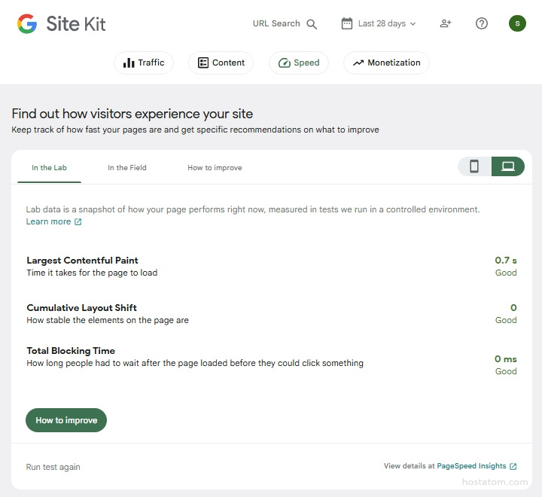This screenshot has width=542, height=497.
Task: Click Largest Contentful Paint heading
Action: (82, 260)
